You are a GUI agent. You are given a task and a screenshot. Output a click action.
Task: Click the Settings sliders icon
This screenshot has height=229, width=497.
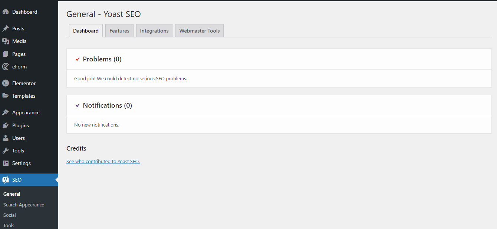coord(6,163)
